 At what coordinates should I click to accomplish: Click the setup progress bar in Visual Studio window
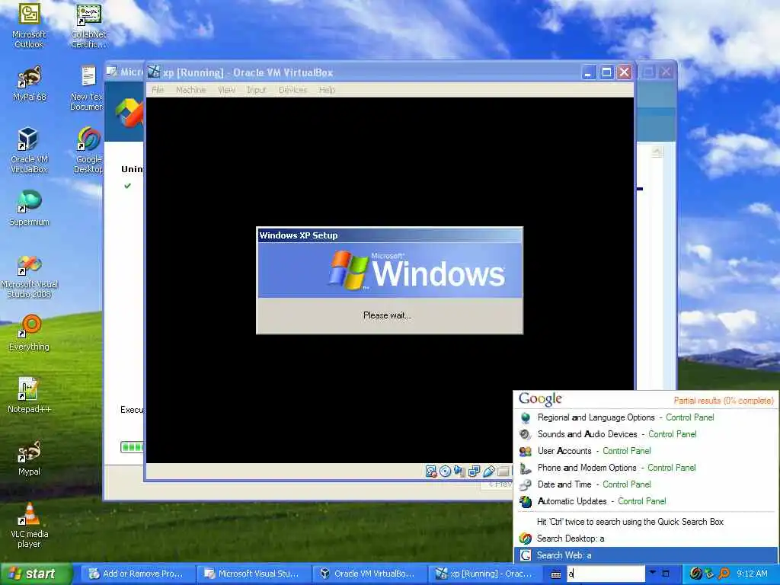coord(132,446)
